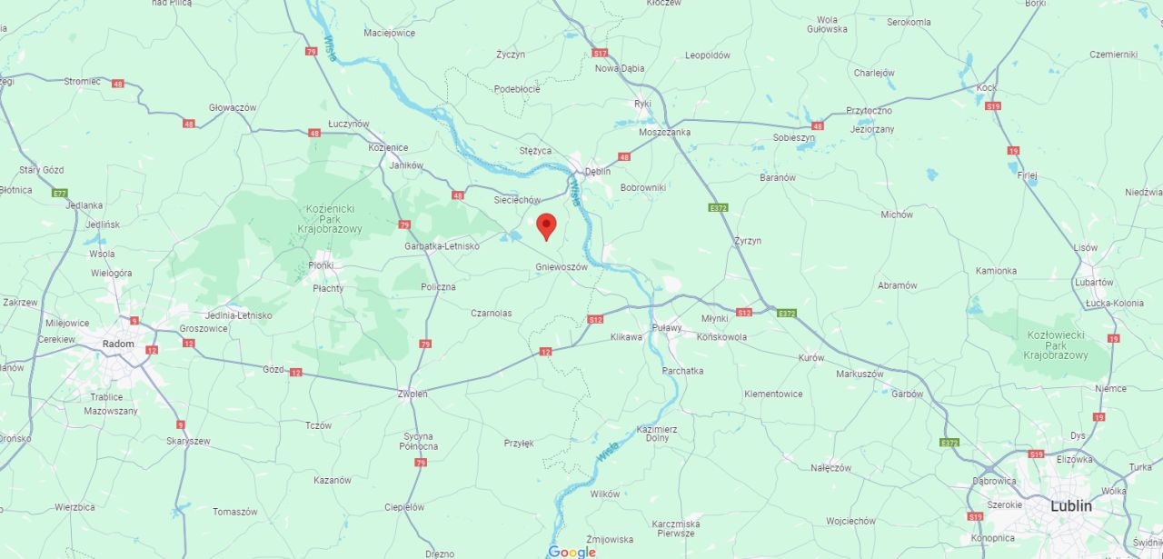Select the Zwoleń town label
Image resolution: width=1163 pixels, height=559 pixels.
(x=413, y=394)
